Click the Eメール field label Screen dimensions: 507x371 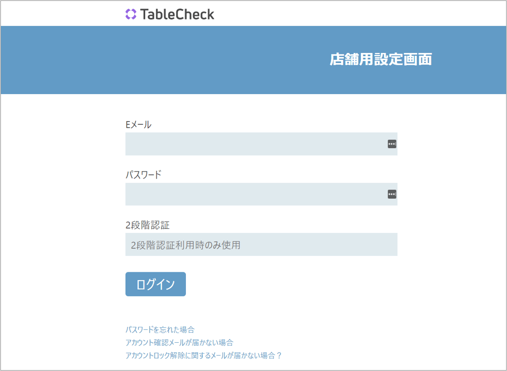(138, 124)
